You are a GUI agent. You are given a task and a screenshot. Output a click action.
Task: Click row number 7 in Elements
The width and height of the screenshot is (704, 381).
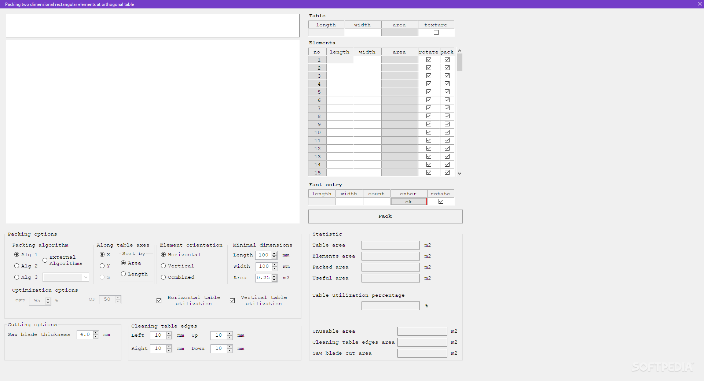(x=318, y=108)
